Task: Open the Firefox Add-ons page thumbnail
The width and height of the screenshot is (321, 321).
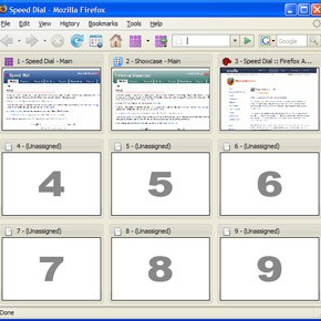Action: tap(269, 99)
